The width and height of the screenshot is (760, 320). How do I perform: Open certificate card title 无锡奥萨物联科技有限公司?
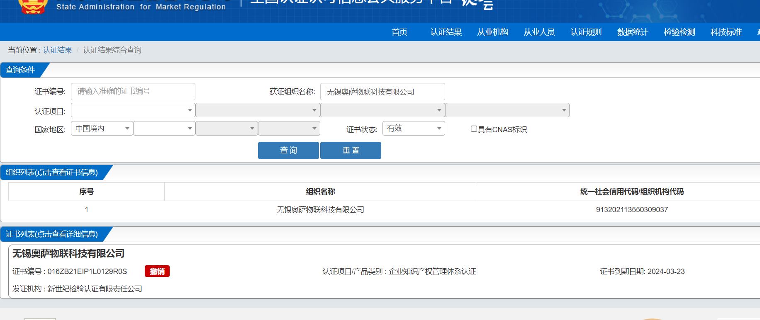68,253
